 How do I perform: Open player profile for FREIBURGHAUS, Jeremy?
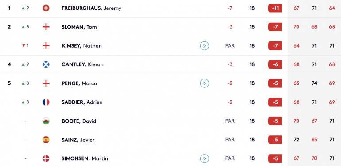[91, 8]
